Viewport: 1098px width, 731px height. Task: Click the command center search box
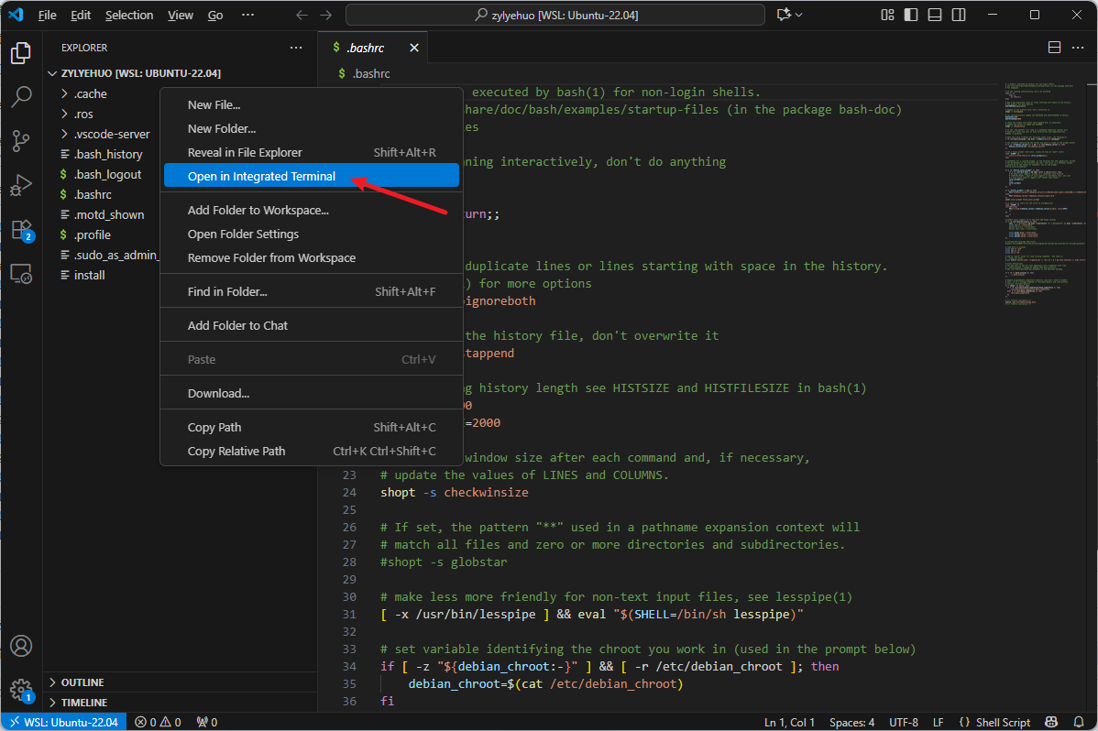[555, 15]
